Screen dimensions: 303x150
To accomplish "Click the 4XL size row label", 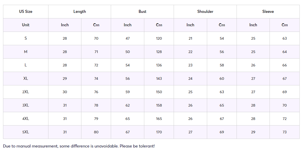I will pyautogui.click(x=26, y=119).
